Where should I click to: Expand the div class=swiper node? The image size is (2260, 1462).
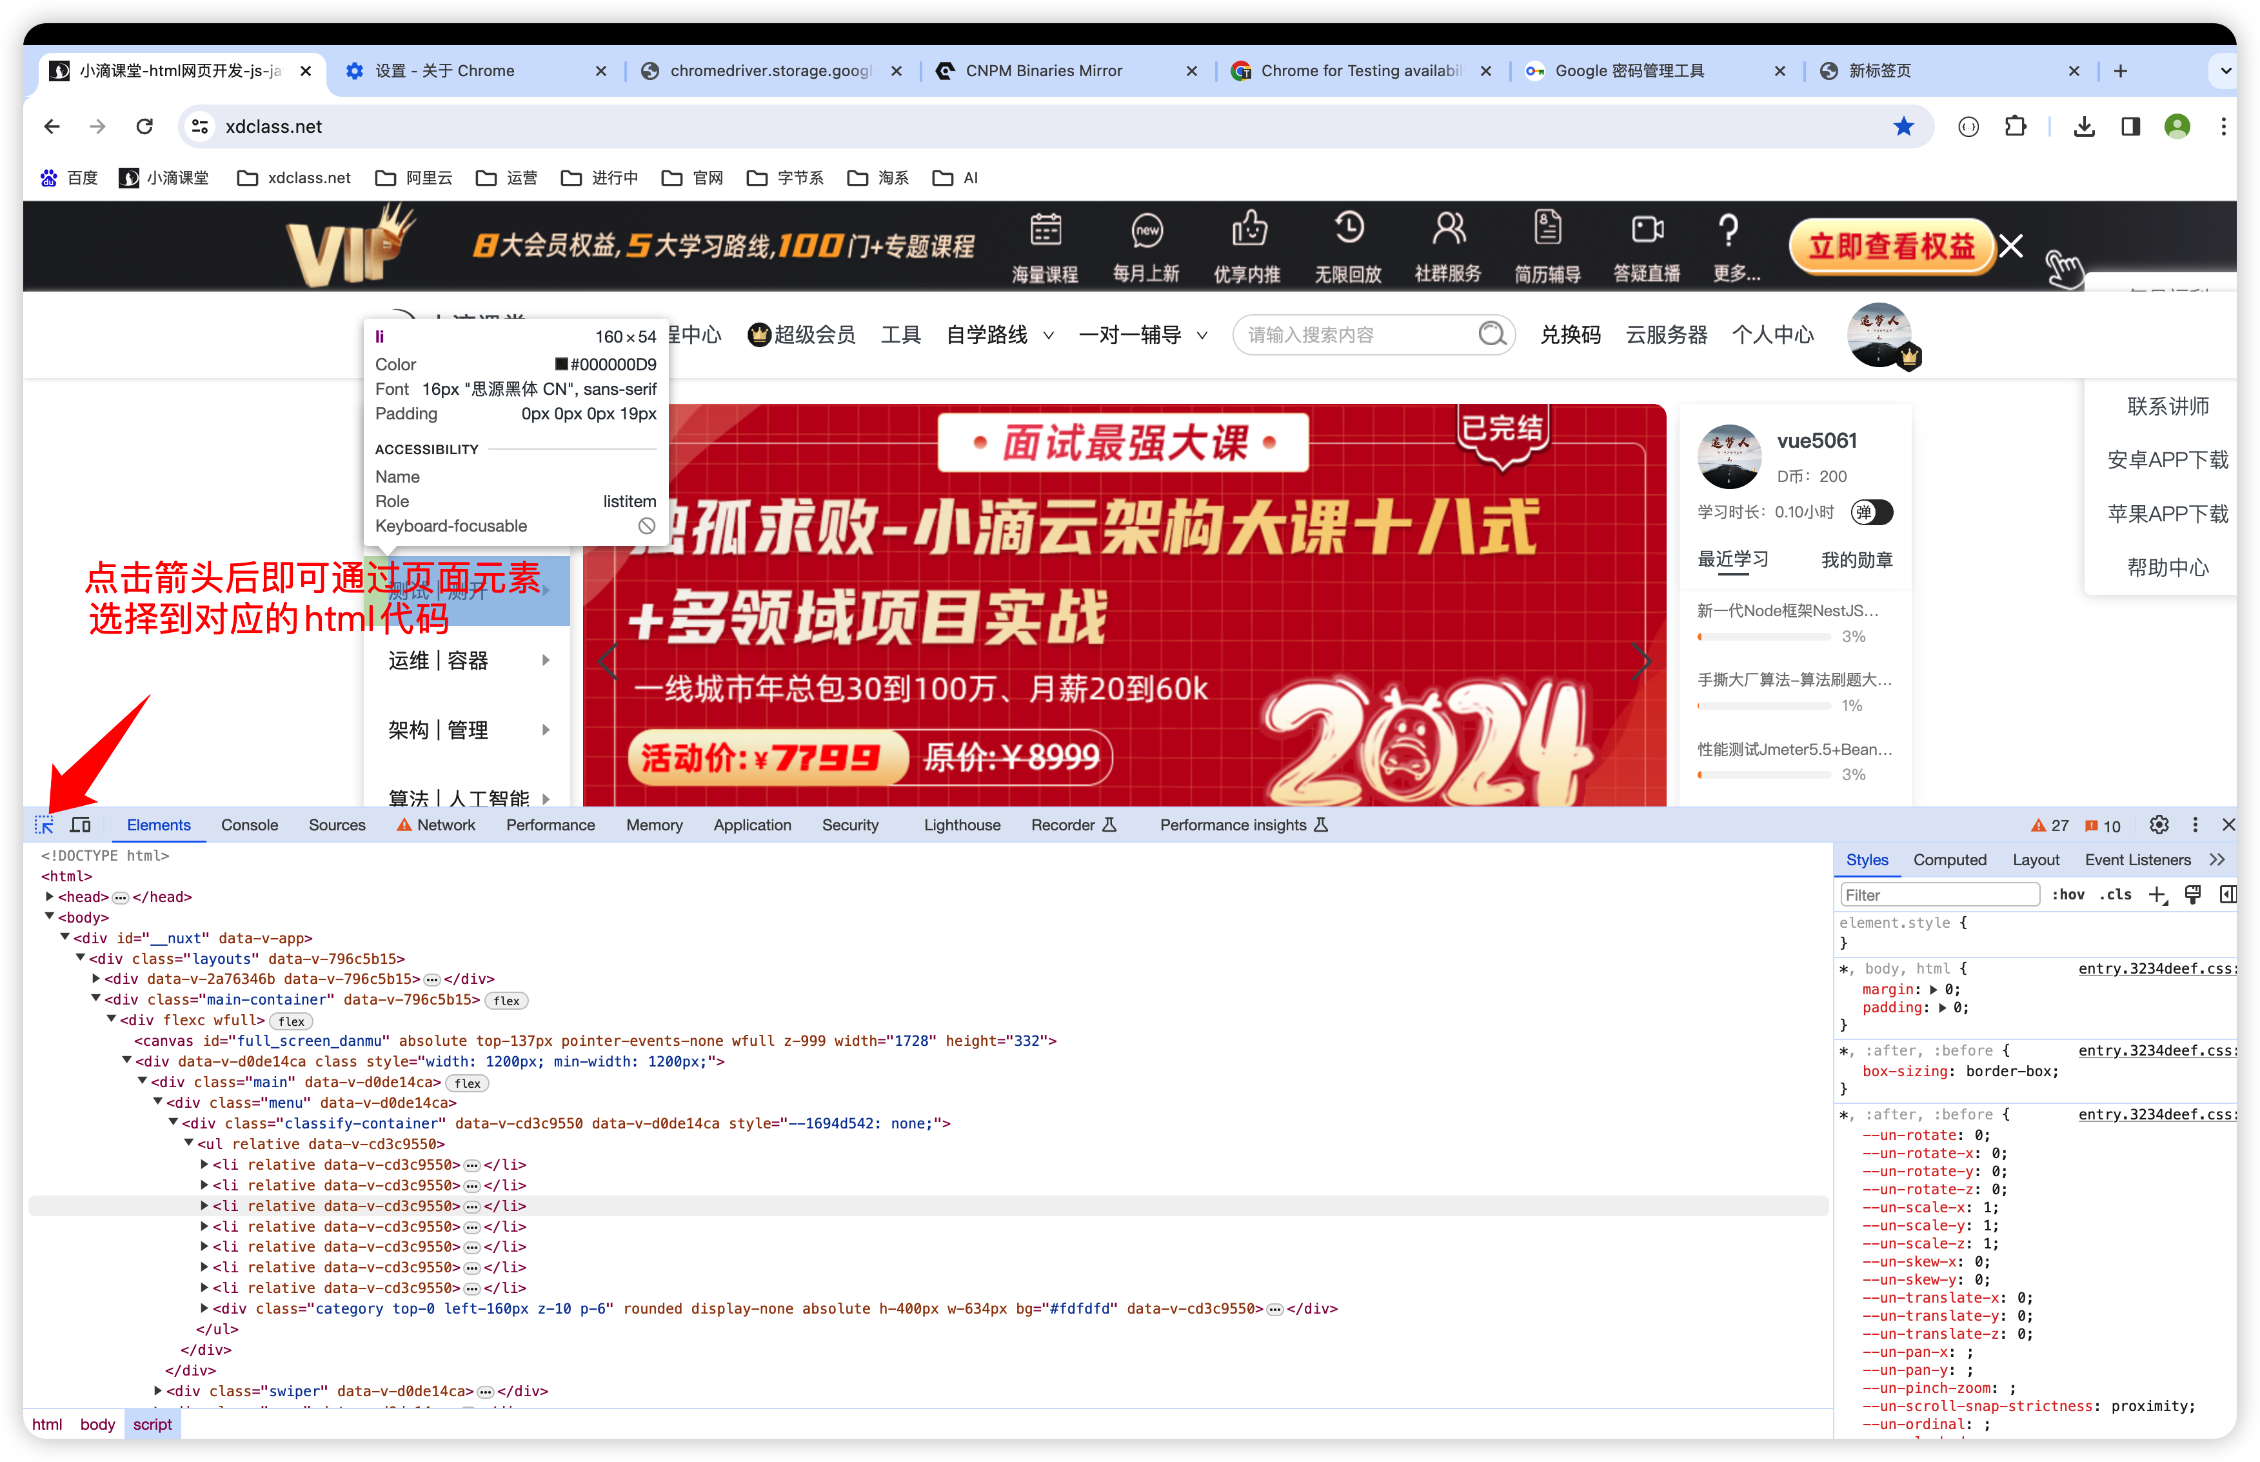tap(157, 1390)
